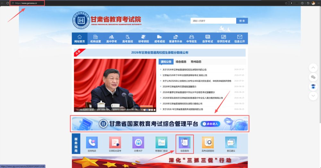Click the 高考成绩查询 service icon
Image resolution: width=321 pixels, height=168 pixels.
tap(208, 143)
